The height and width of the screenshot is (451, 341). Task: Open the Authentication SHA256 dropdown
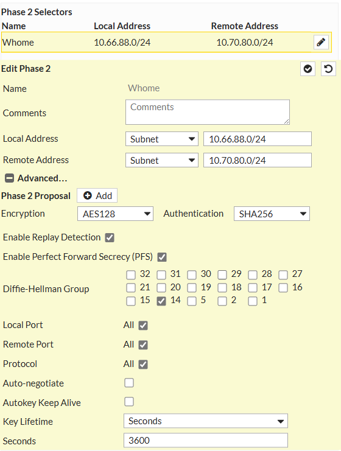tap(272, 214)
